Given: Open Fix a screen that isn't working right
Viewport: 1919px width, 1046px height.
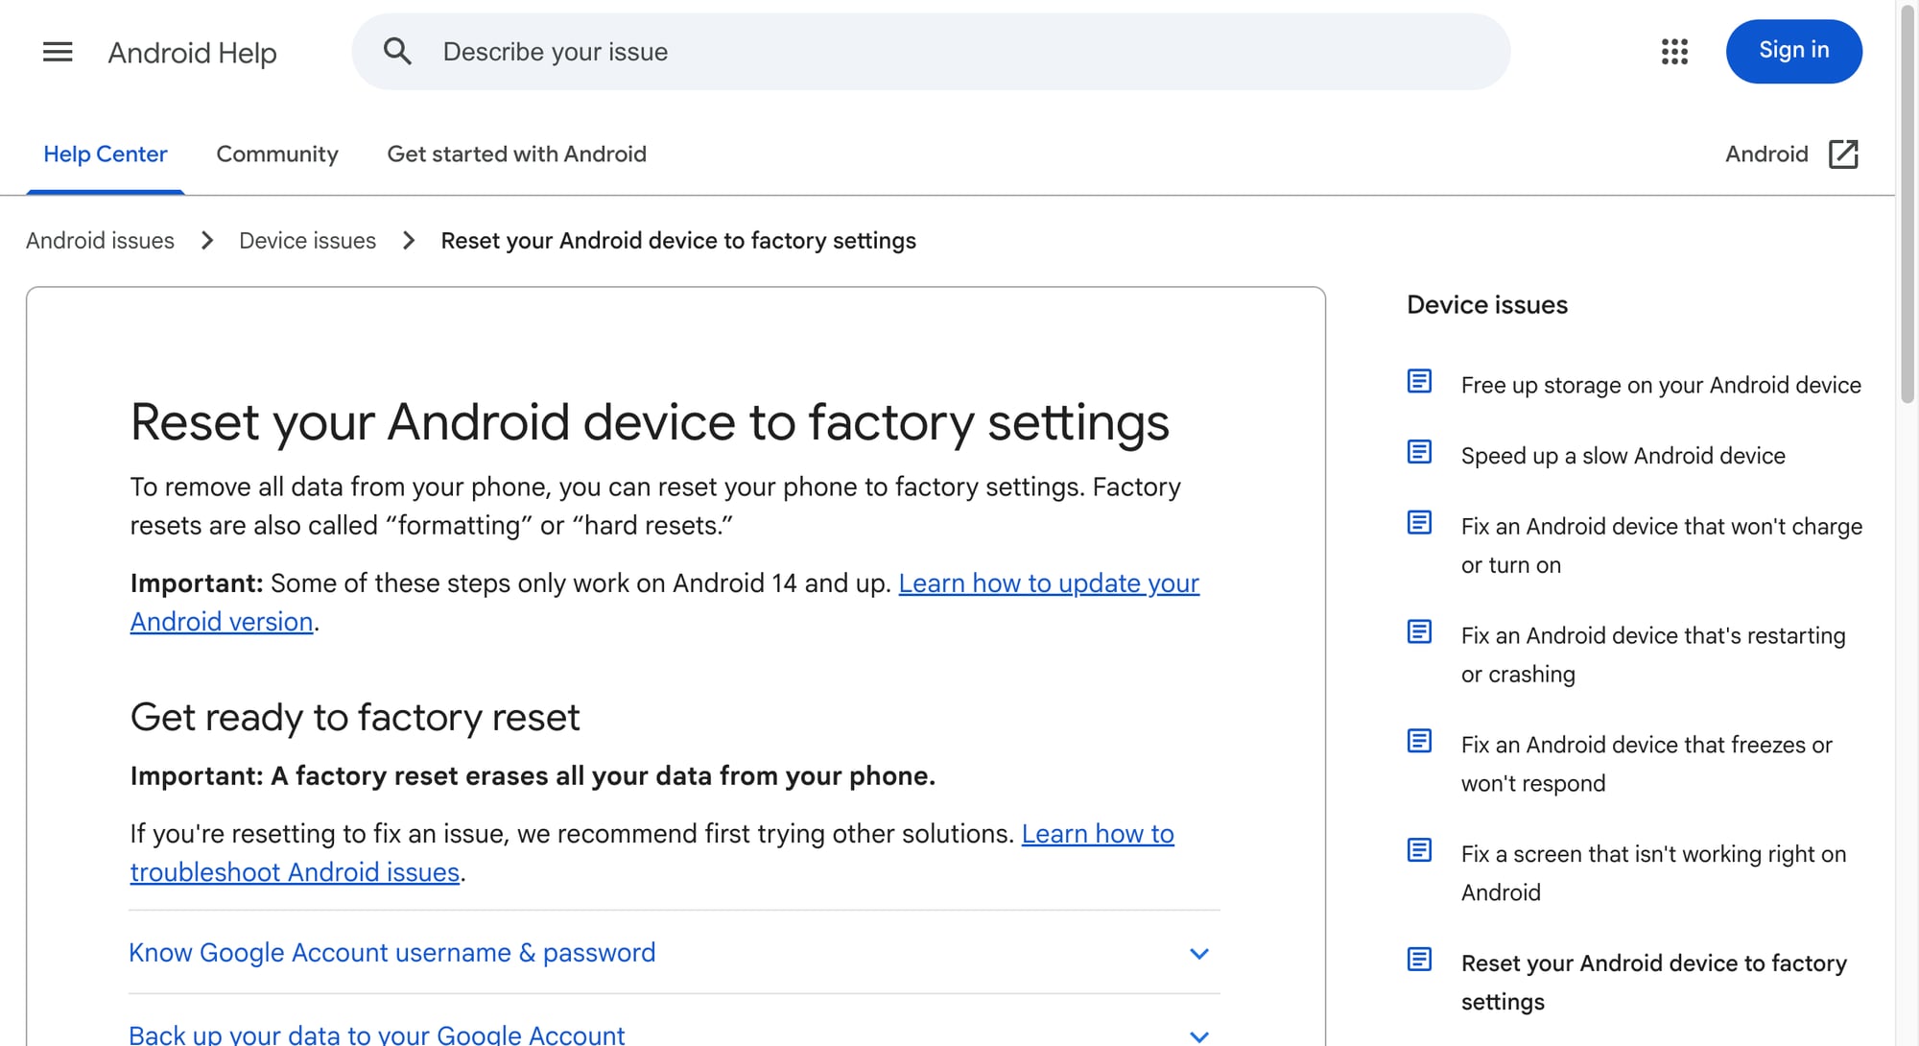Looking at the screenshot, I should coord(1653,873).
